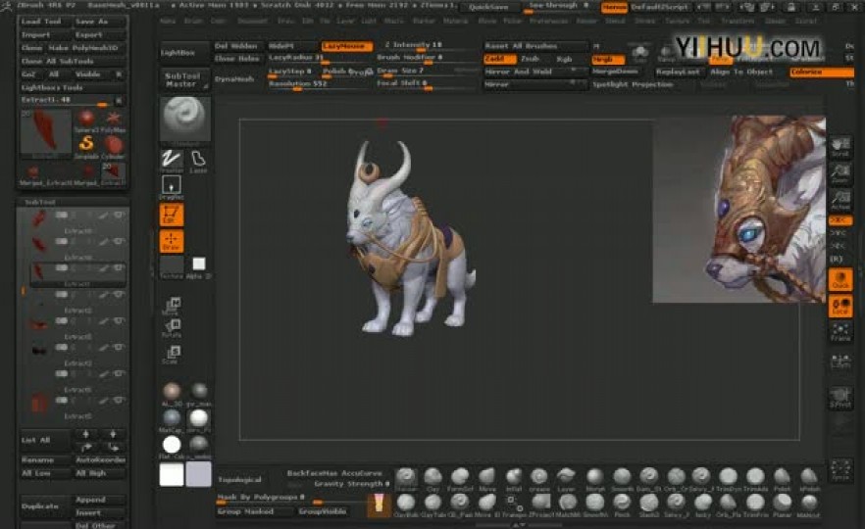Select the Cylinder3D tool thumbnail
865x529 pixels.
point(114,147)
